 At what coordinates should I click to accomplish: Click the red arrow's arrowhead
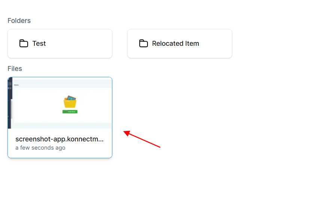(x=127, y=132)
